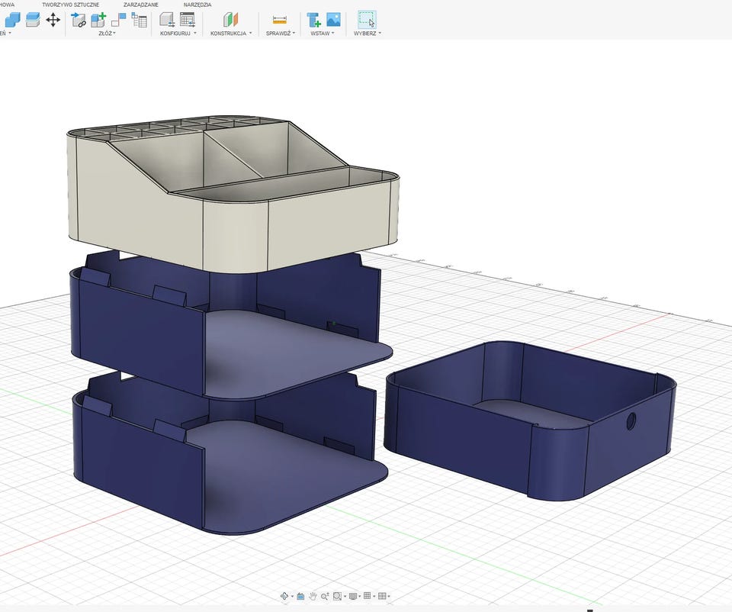Select the Joint tool icon
Viewport: 732px width, 612px height.
(119, 20)
